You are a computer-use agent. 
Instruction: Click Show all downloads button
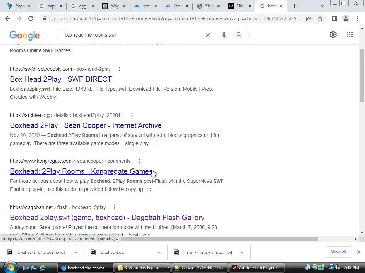point(338,252)
